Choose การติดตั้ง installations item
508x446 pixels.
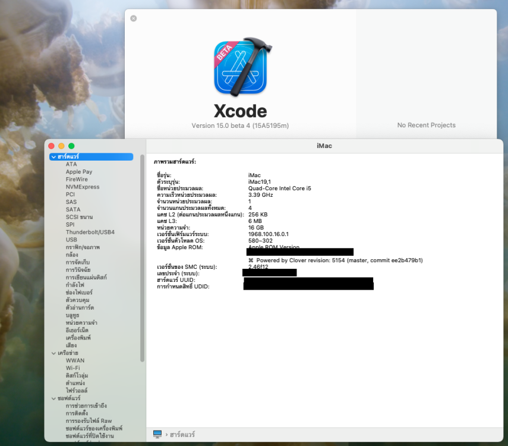pos(77,413)
